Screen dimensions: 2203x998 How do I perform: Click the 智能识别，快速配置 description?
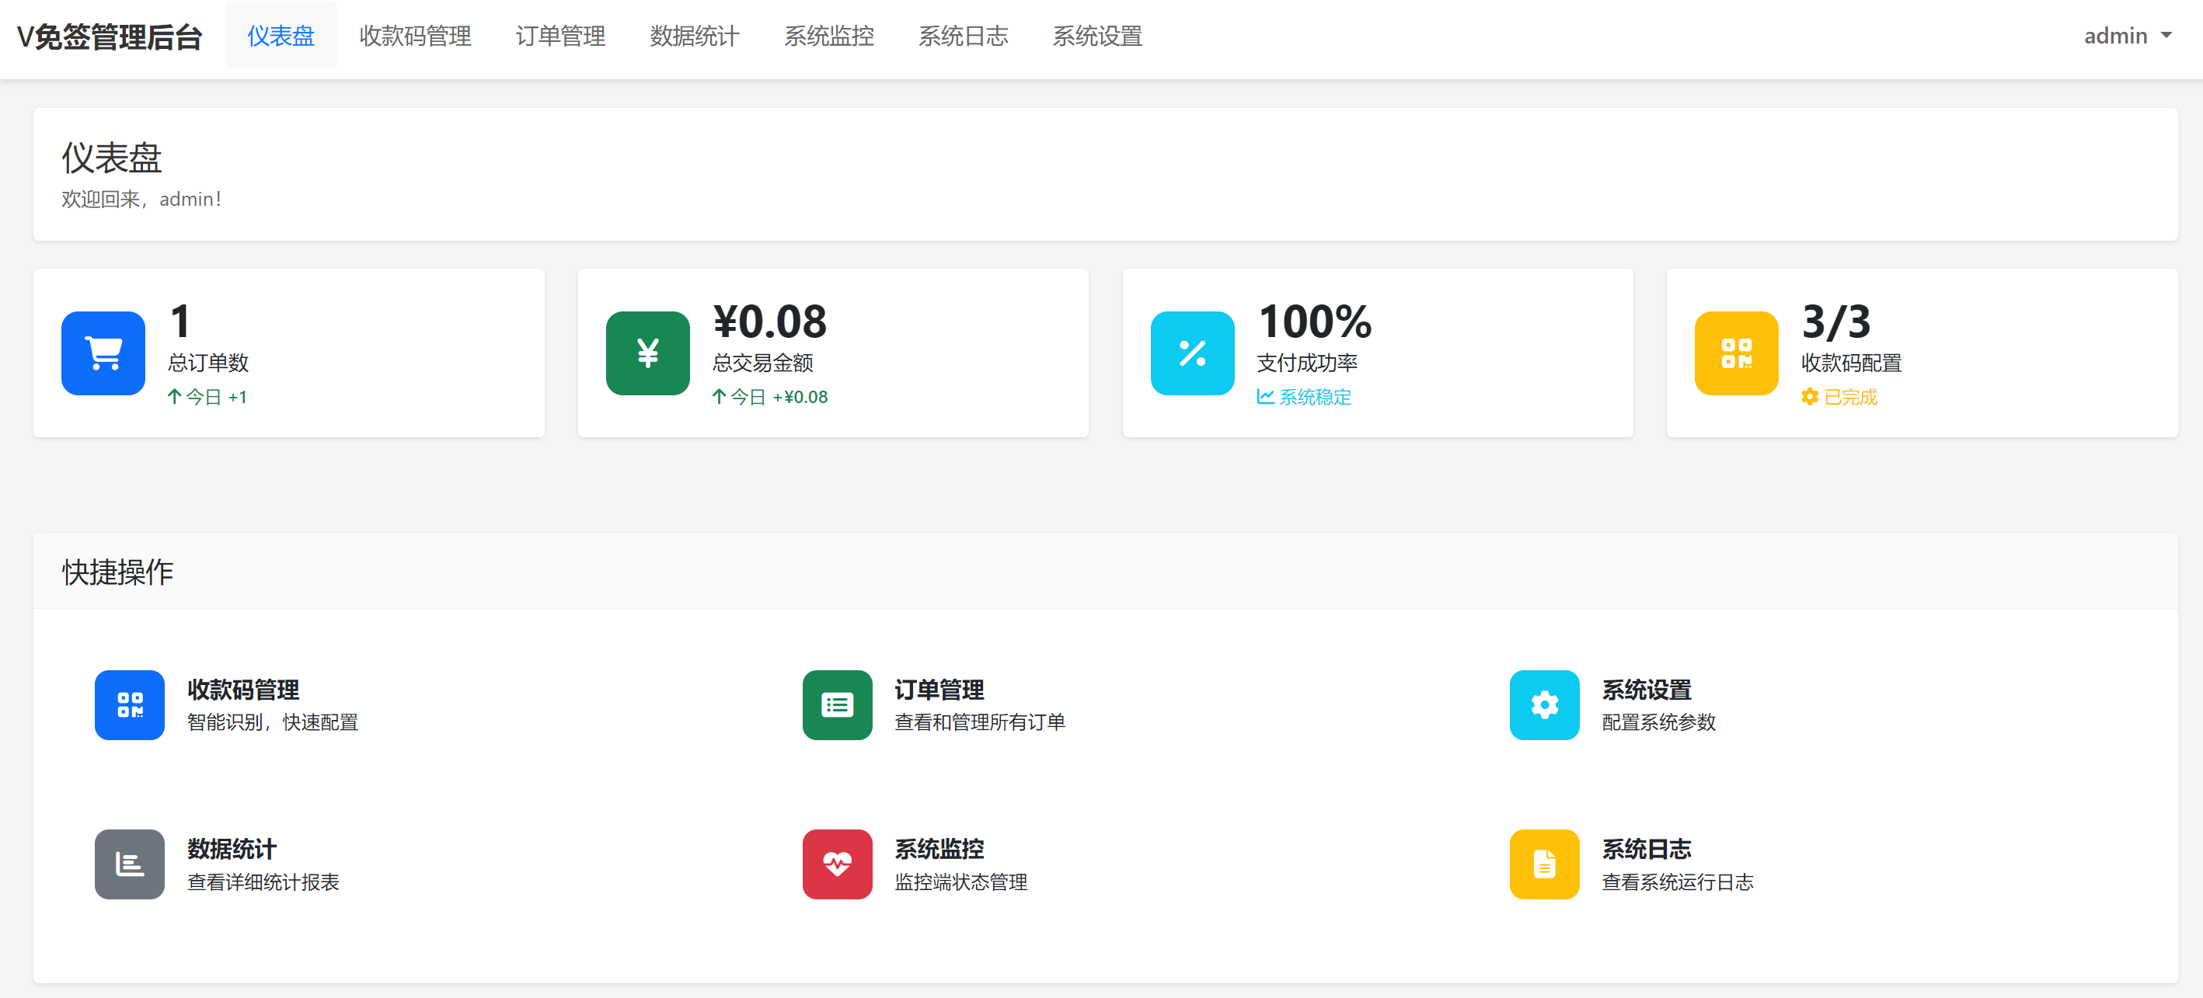tap(273, 722)
